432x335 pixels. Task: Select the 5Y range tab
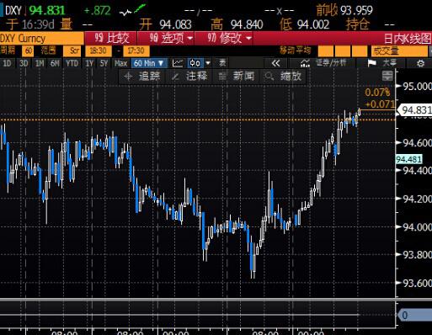click(x=104, y=63)
